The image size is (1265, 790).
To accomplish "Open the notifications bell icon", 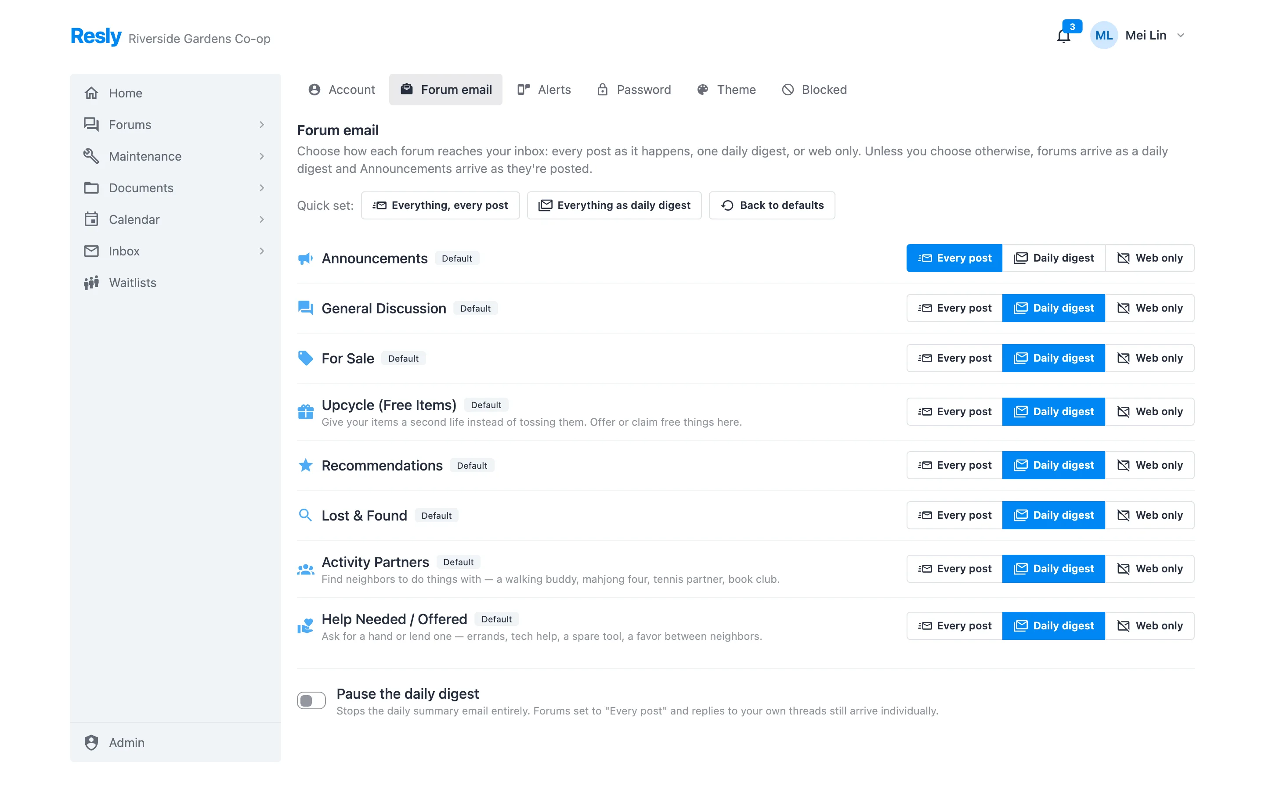I will (1063, 36).
